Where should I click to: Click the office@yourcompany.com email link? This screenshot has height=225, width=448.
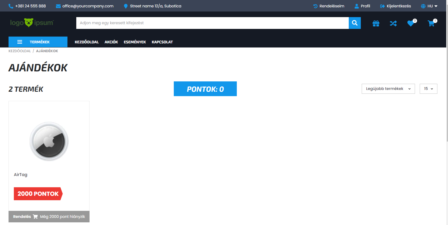click(88, 6)
